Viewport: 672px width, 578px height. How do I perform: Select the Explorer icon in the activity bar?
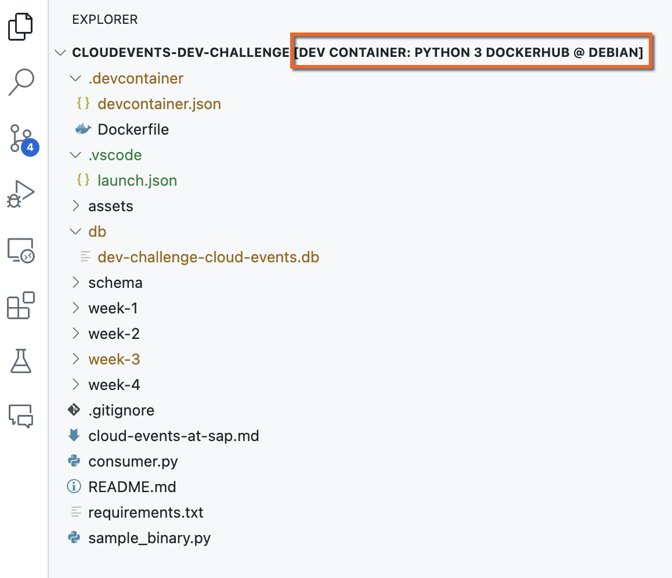21,26
